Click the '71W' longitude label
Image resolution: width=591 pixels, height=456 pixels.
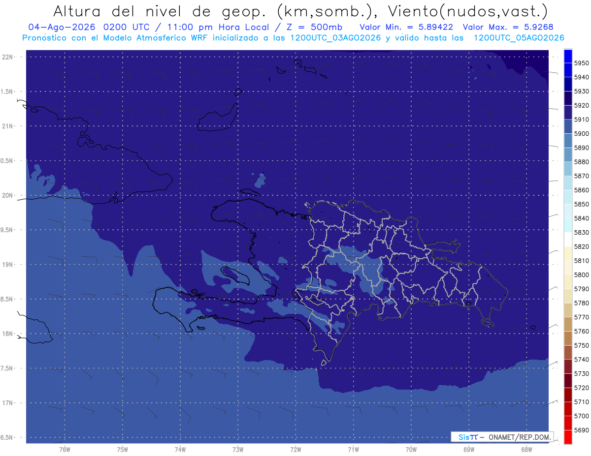(353, 450)
